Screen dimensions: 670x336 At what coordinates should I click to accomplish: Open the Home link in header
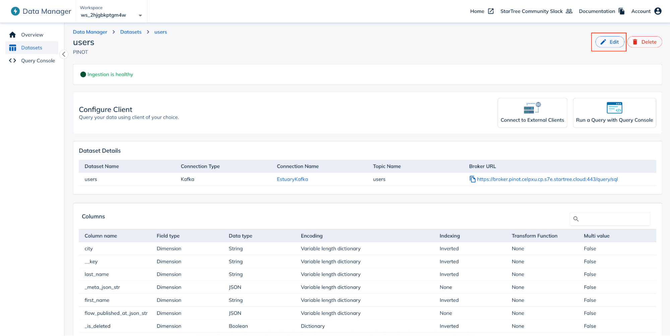(477, 11)
